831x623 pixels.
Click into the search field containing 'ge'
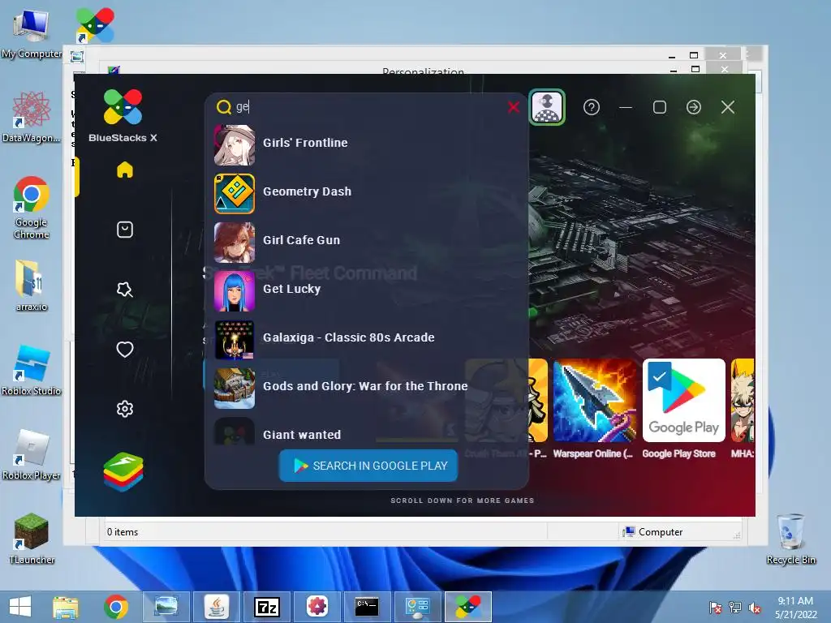368,107
